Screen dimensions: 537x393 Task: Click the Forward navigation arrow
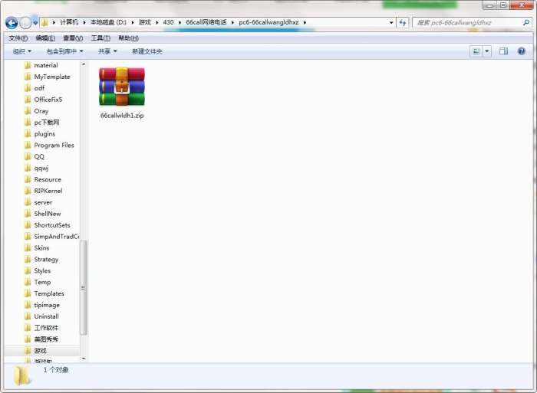[x=25, y=23]
